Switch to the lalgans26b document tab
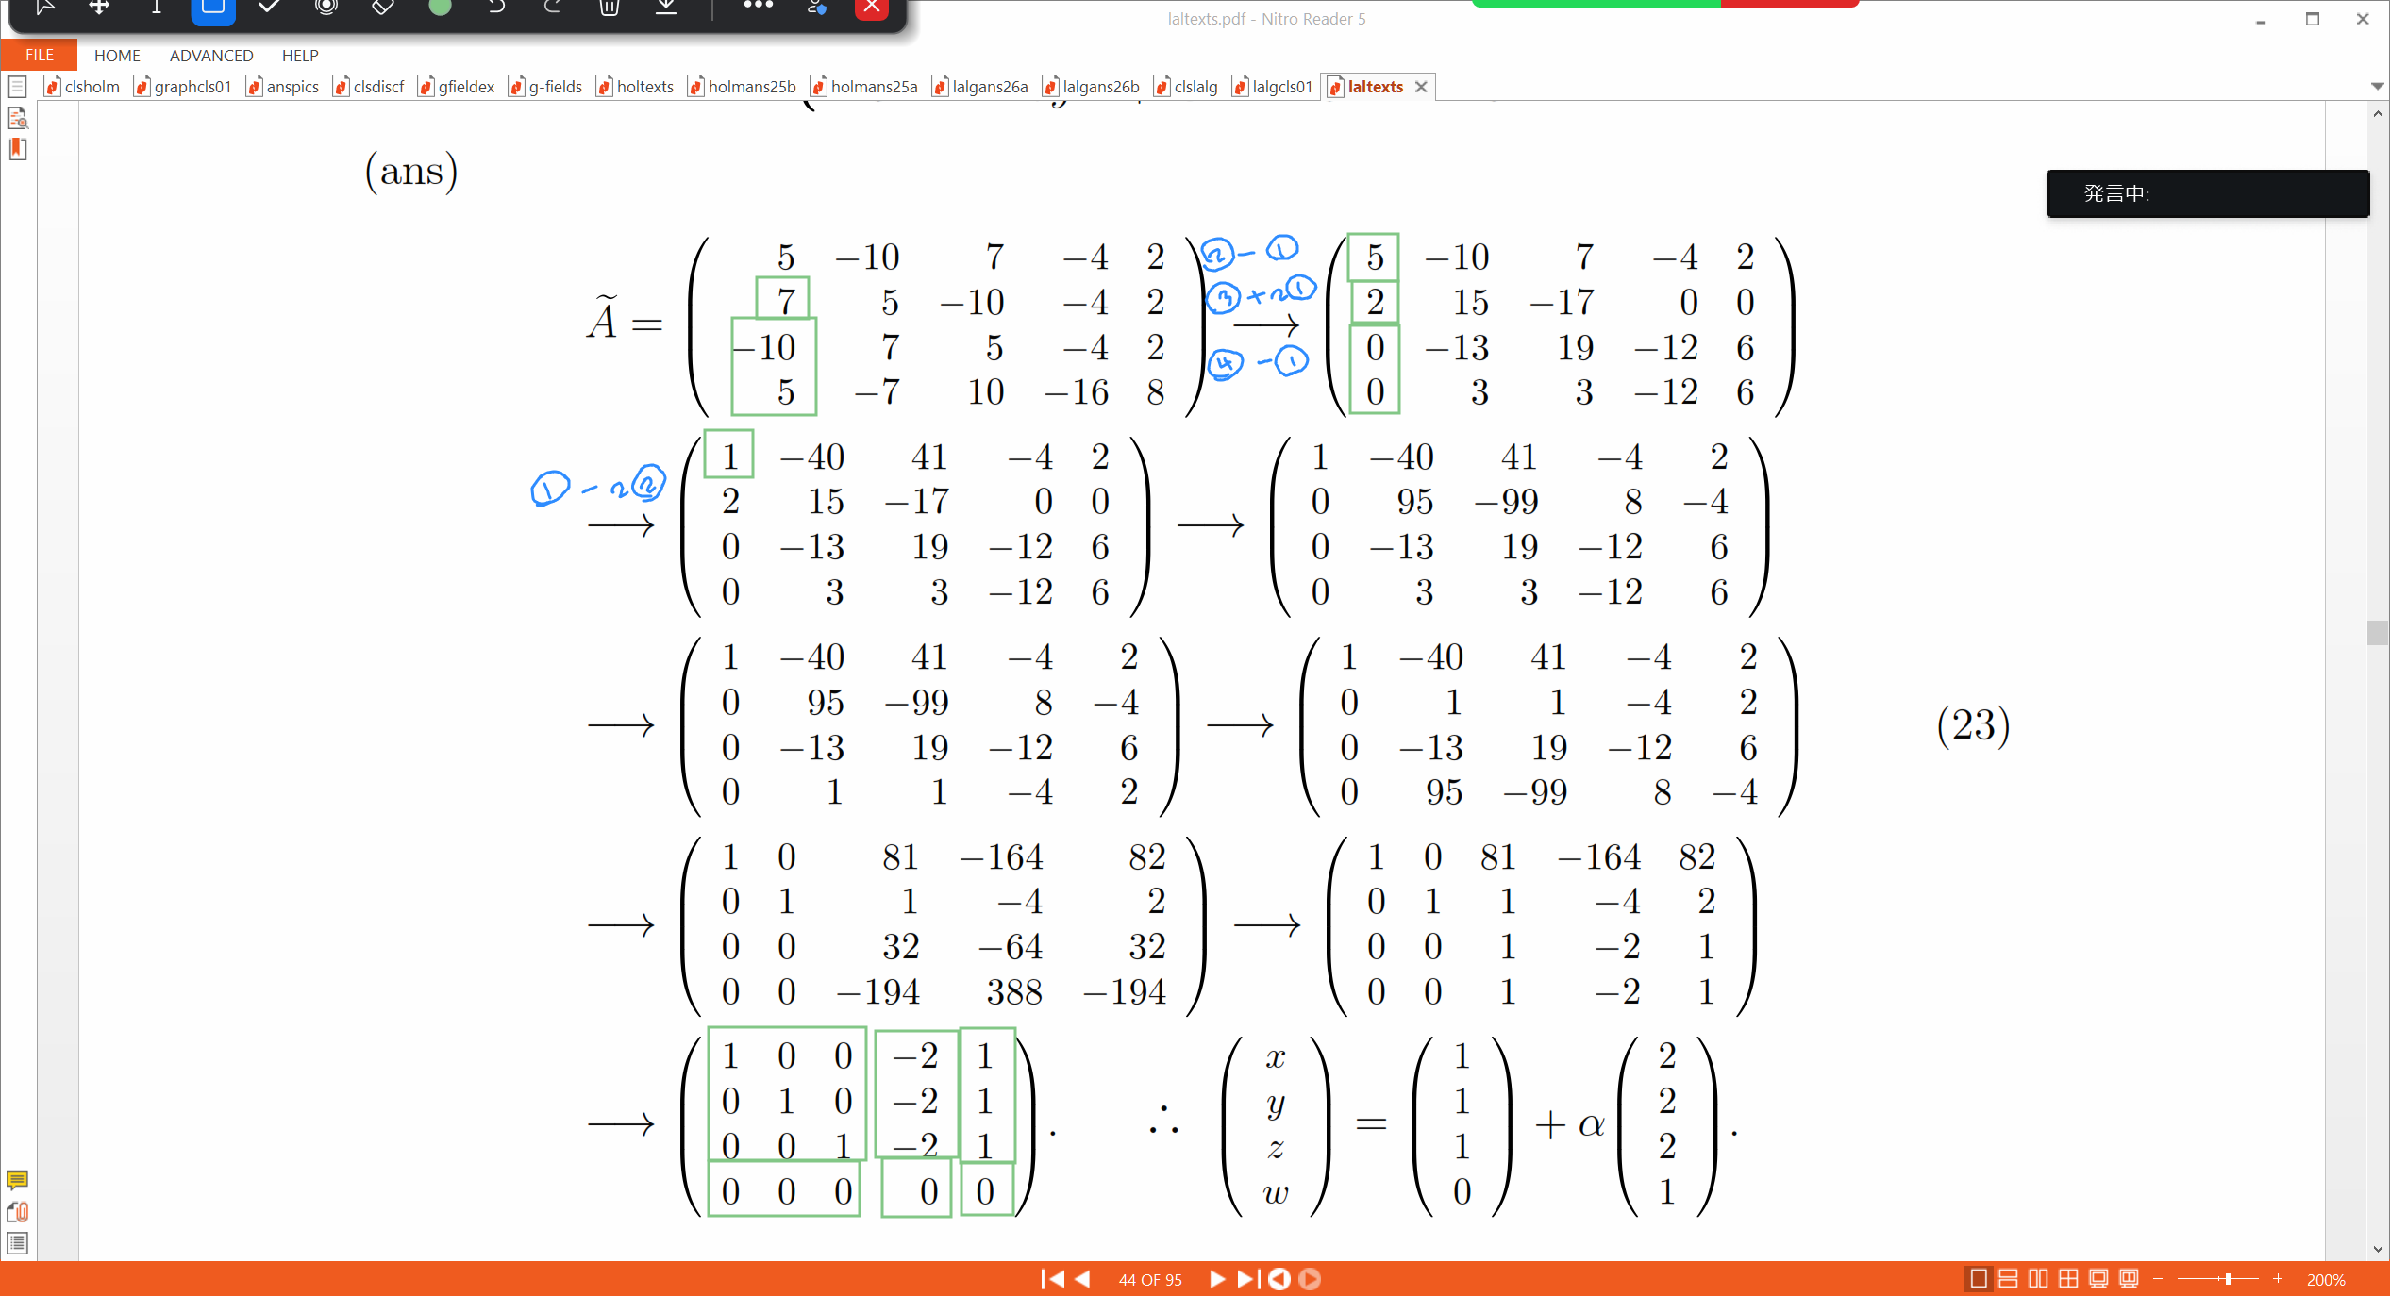Screen dimensions: 2390x1296 coord(1092,87)
